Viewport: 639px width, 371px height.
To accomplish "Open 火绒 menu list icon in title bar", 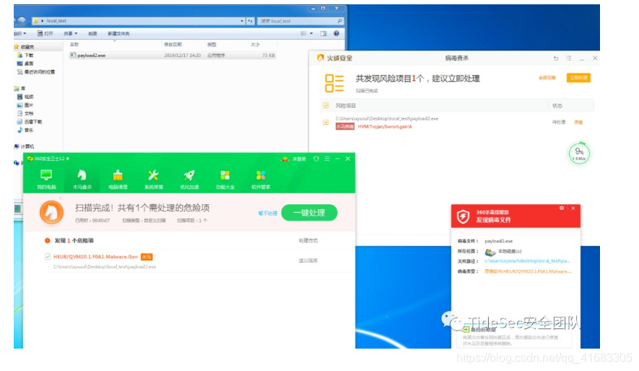I will click(569, 58).
